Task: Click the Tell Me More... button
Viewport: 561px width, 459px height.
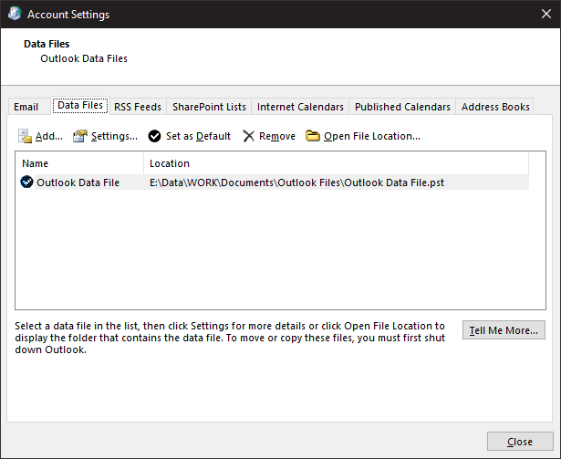Action: (x=504, y=330)
